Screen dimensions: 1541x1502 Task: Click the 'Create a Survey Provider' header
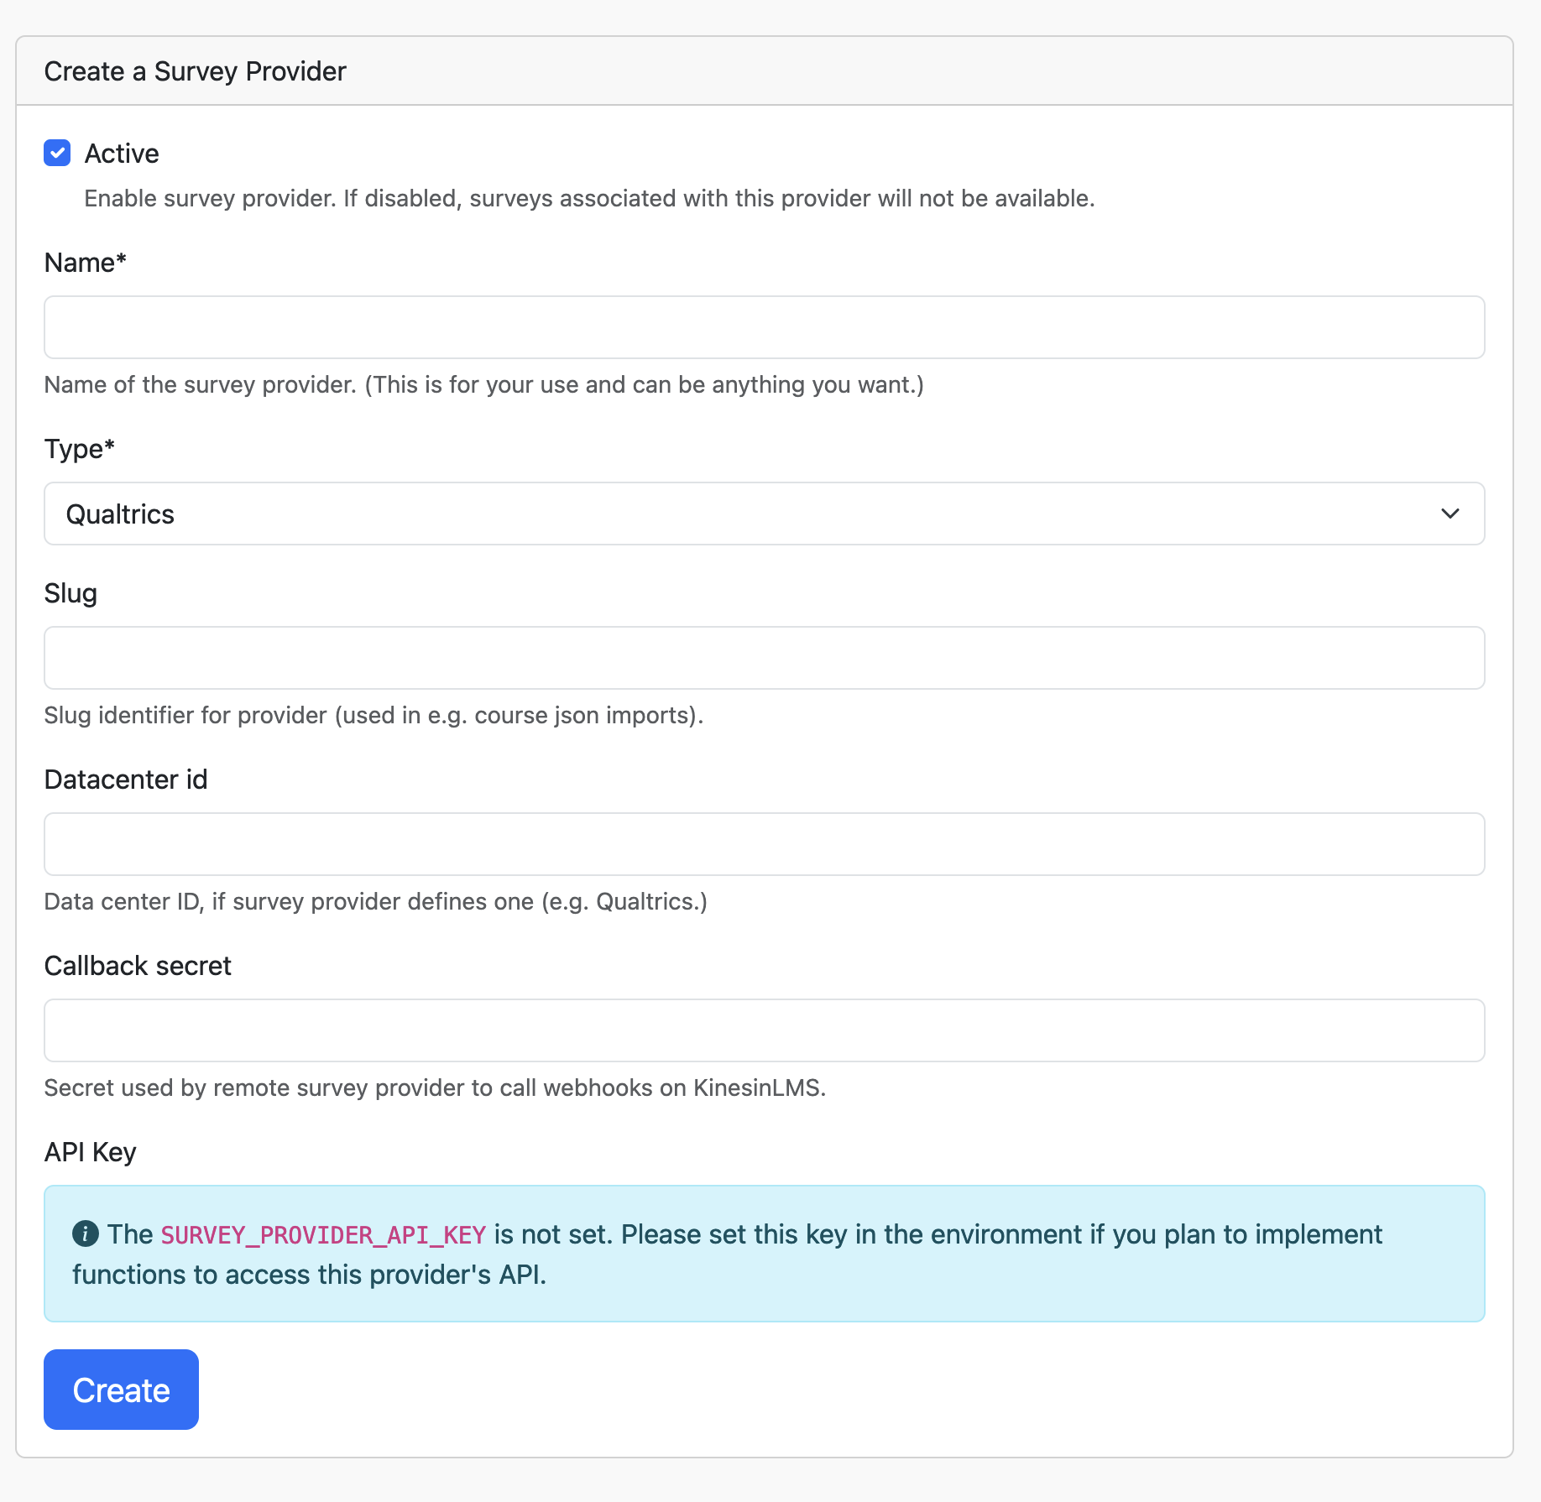tap(195, 71)
